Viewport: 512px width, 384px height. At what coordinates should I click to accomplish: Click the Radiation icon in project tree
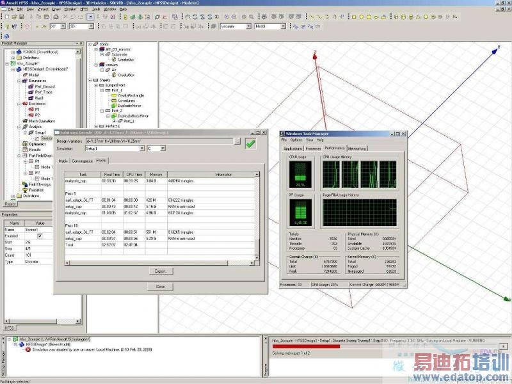coord(25,190)
